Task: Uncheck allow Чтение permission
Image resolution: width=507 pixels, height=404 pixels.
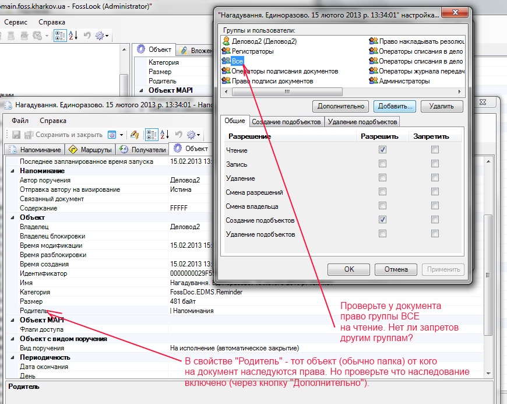Action: [x=382, y=150]
